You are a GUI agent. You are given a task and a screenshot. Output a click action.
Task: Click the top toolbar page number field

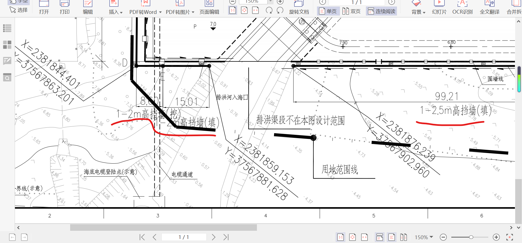(x=357, y=2)
